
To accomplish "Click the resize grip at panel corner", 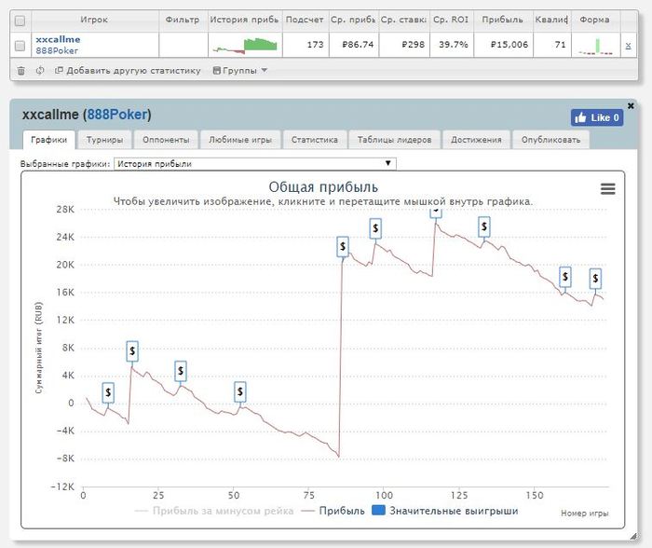I will pyautogui.click(x=634, y=536).
